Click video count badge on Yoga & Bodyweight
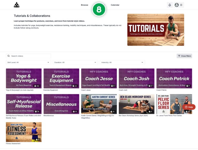198x150 pixels. 36,86
